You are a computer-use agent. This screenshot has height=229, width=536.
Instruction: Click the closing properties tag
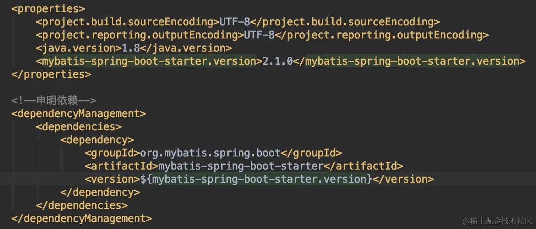click(x=51, y=74)
